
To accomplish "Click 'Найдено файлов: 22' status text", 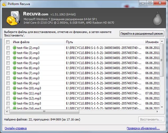I will click(x=18, y=119).
